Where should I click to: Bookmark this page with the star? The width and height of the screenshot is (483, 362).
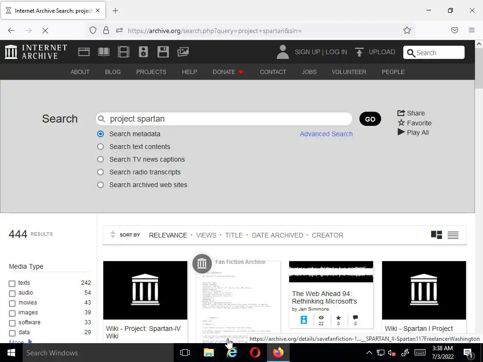pos(407,30)
